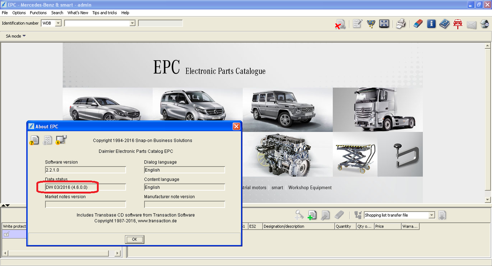The height and width of the screenshot is (266, 492).
Task: Click the Market notes version field
Action: point(85,204)
